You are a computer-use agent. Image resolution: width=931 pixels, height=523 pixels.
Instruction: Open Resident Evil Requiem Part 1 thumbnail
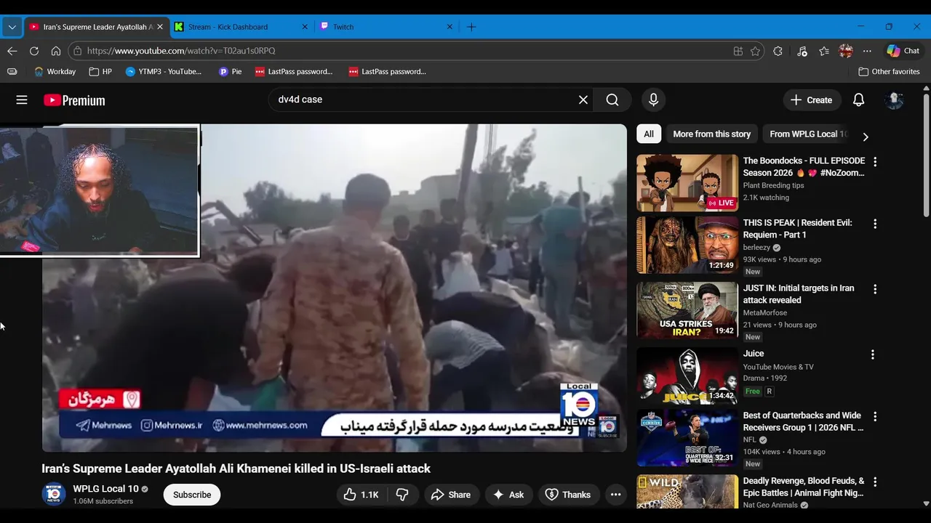(687, 245)
